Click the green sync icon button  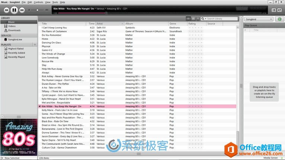click(279, 19)
